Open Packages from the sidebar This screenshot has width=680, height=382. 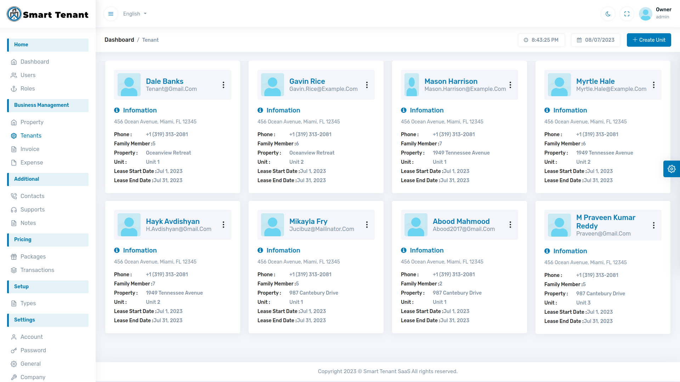pos(33,256)
